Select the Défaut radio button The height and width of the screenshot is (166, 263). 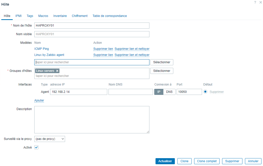[x=206, y=92]
